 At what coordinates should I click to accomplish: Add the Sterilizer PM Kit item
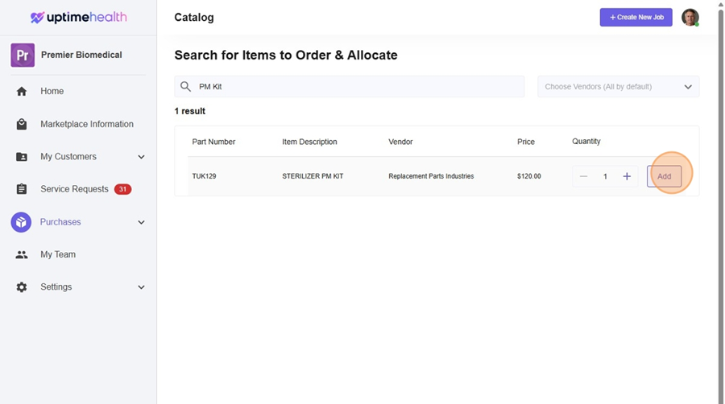point(664,176)
